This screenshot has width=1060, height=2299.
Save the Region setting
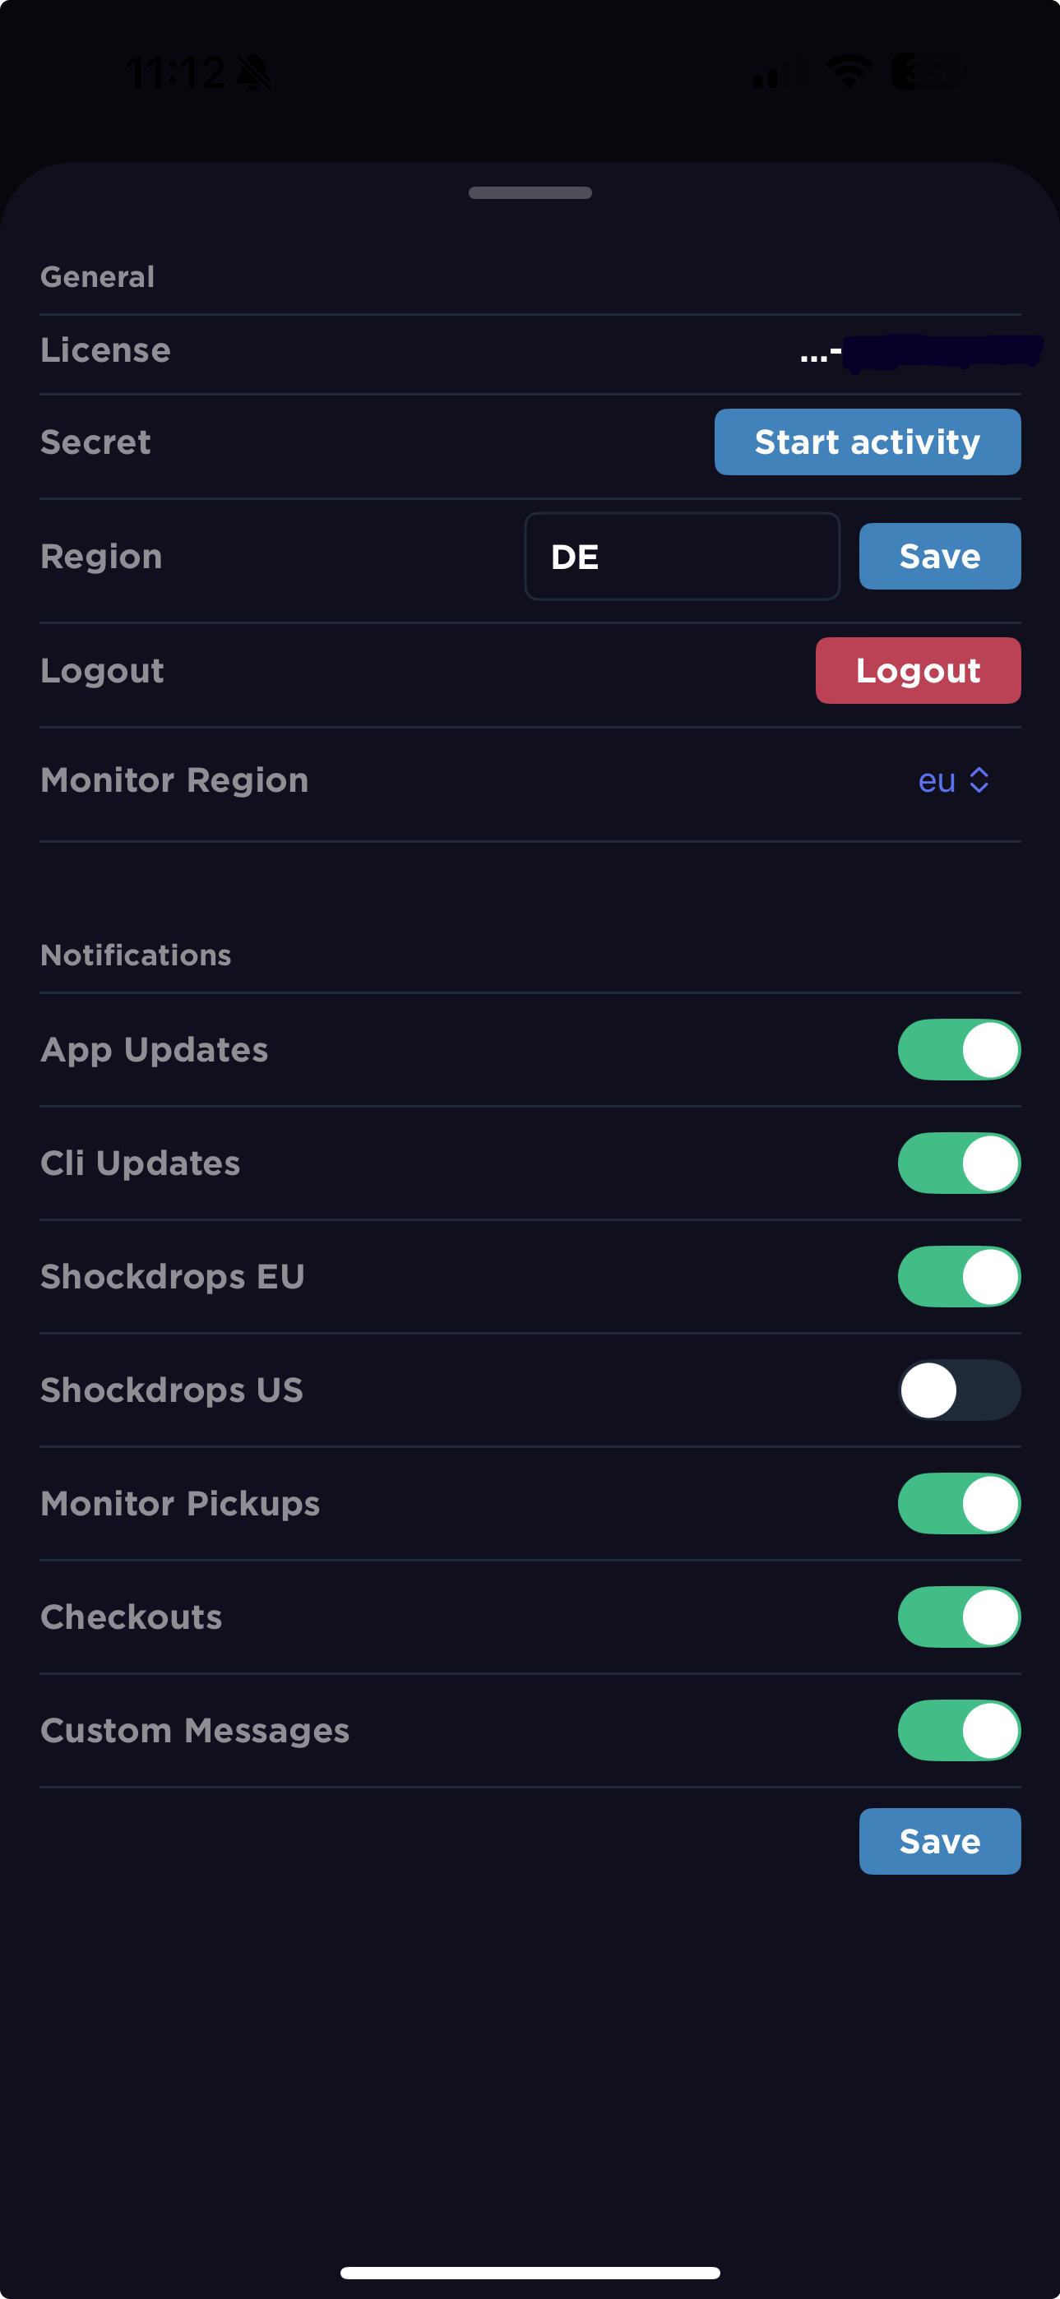click(x=940, y=556)
